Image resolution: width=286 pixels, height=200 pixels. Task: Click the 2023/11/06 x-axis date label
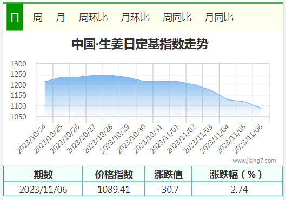point(248,139)
